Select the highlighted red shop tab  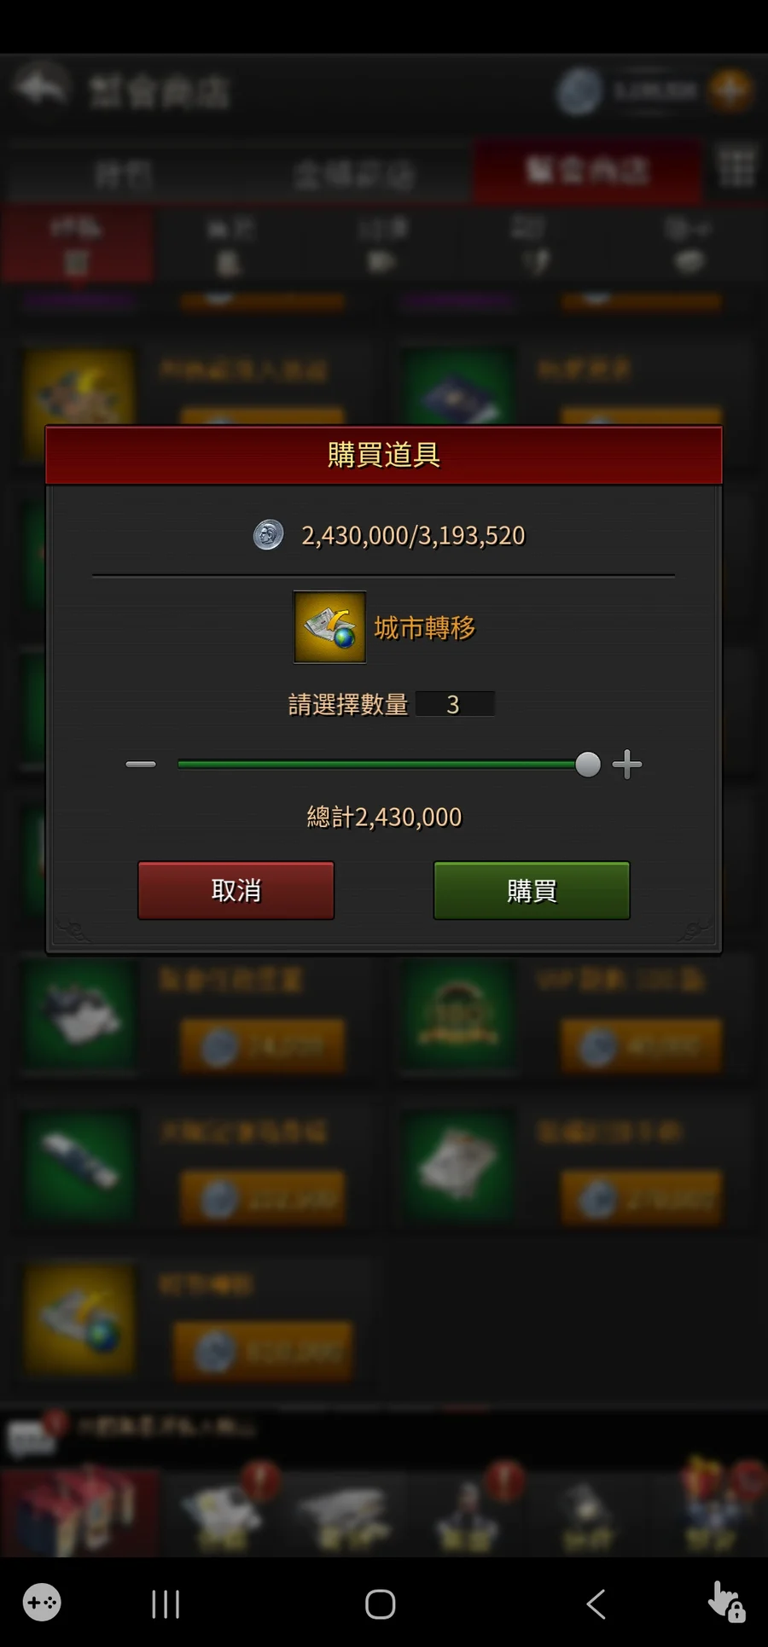click(587, 171)
